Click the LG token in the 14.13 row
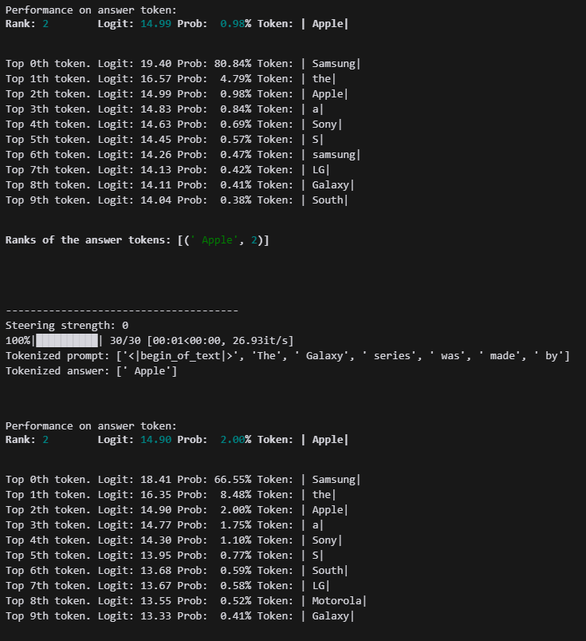586x641 pixels. click(x=319, y=170)
